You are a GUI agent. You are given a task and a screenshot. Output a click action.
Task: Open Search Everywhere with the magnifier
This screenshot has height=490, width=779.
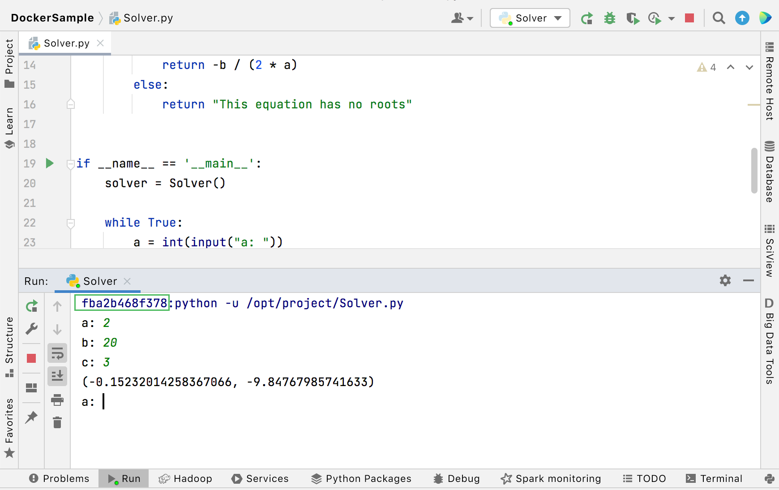coord(719,18)
